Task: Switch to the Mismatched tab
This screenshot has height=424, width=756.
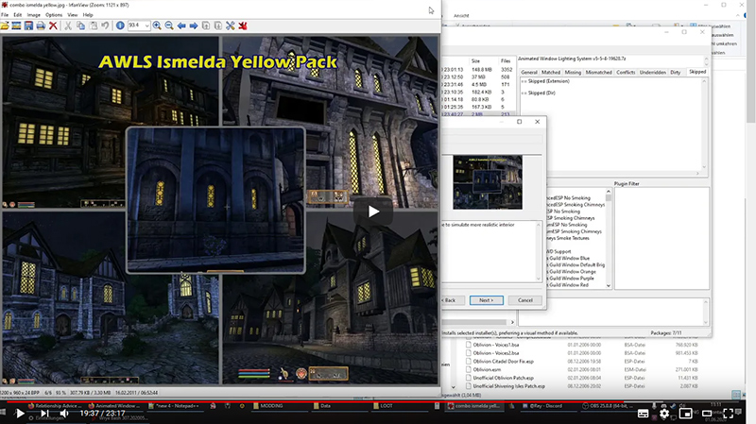Action: pos(598,73)
